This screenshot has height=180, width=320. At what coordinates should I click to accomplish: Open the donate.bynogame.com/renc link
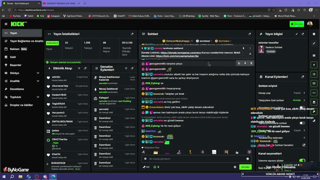pyautogui.click(x=181, y=53)
